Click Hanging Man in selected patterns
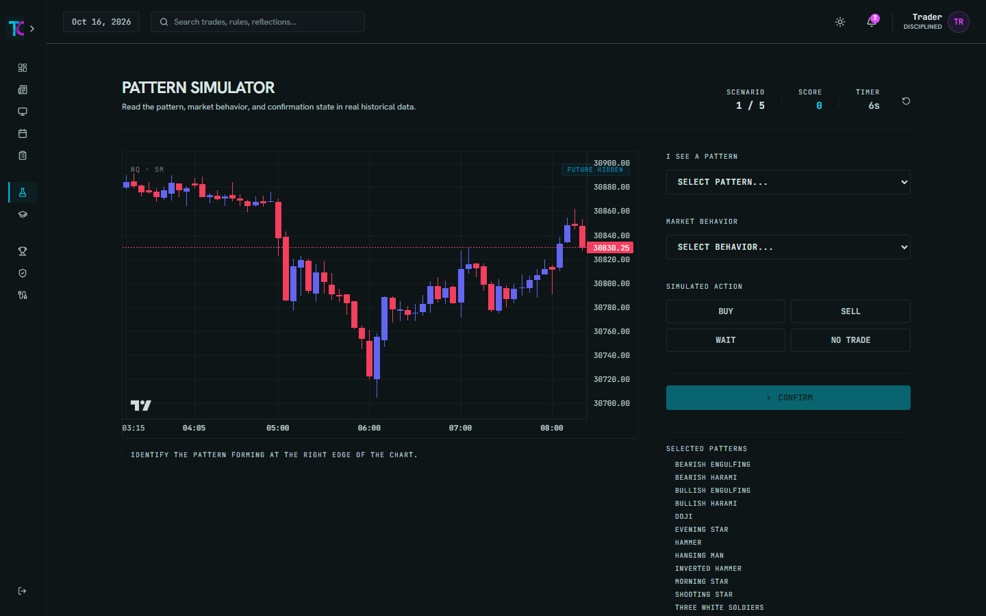 699,556
